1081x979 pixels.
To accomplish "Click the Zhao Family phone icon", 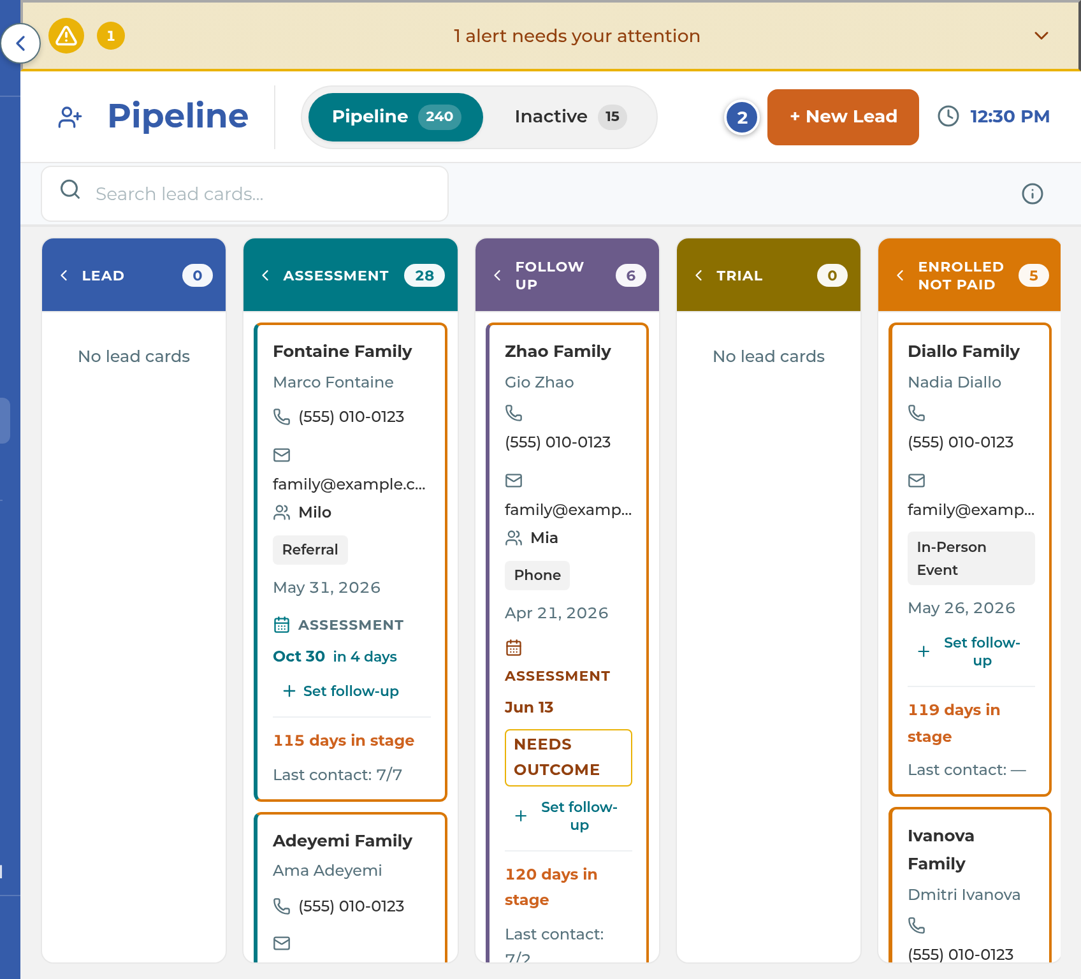I will tap(514, 413).
